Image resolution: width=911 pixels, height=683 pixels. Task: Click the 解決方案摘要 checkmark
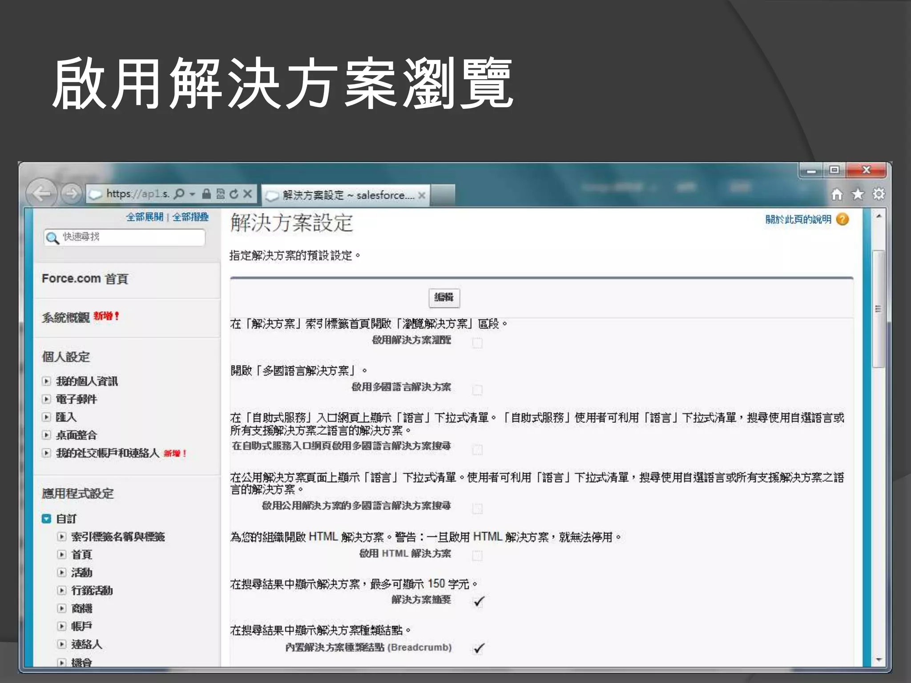(x=479, y=601)
